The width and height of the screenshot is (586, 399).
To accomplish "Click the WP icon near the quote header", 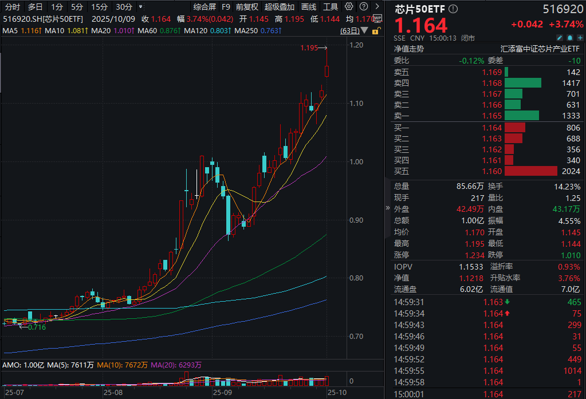I will click(x=377, y=18).
